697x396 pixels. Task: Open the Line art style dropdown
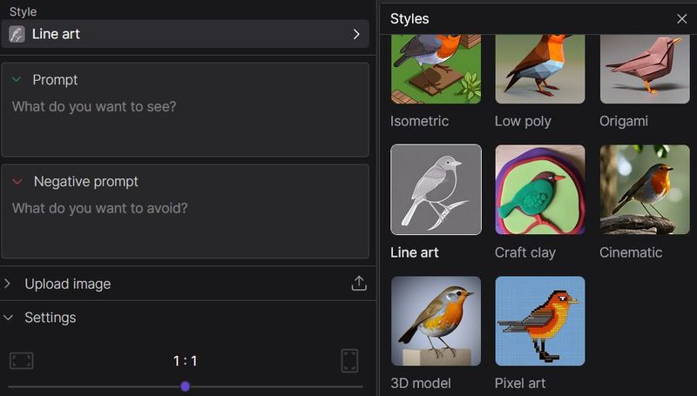[355, 34]
